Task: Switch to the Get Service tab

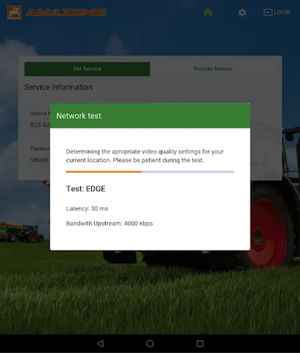Action: (x=87, y=69)
